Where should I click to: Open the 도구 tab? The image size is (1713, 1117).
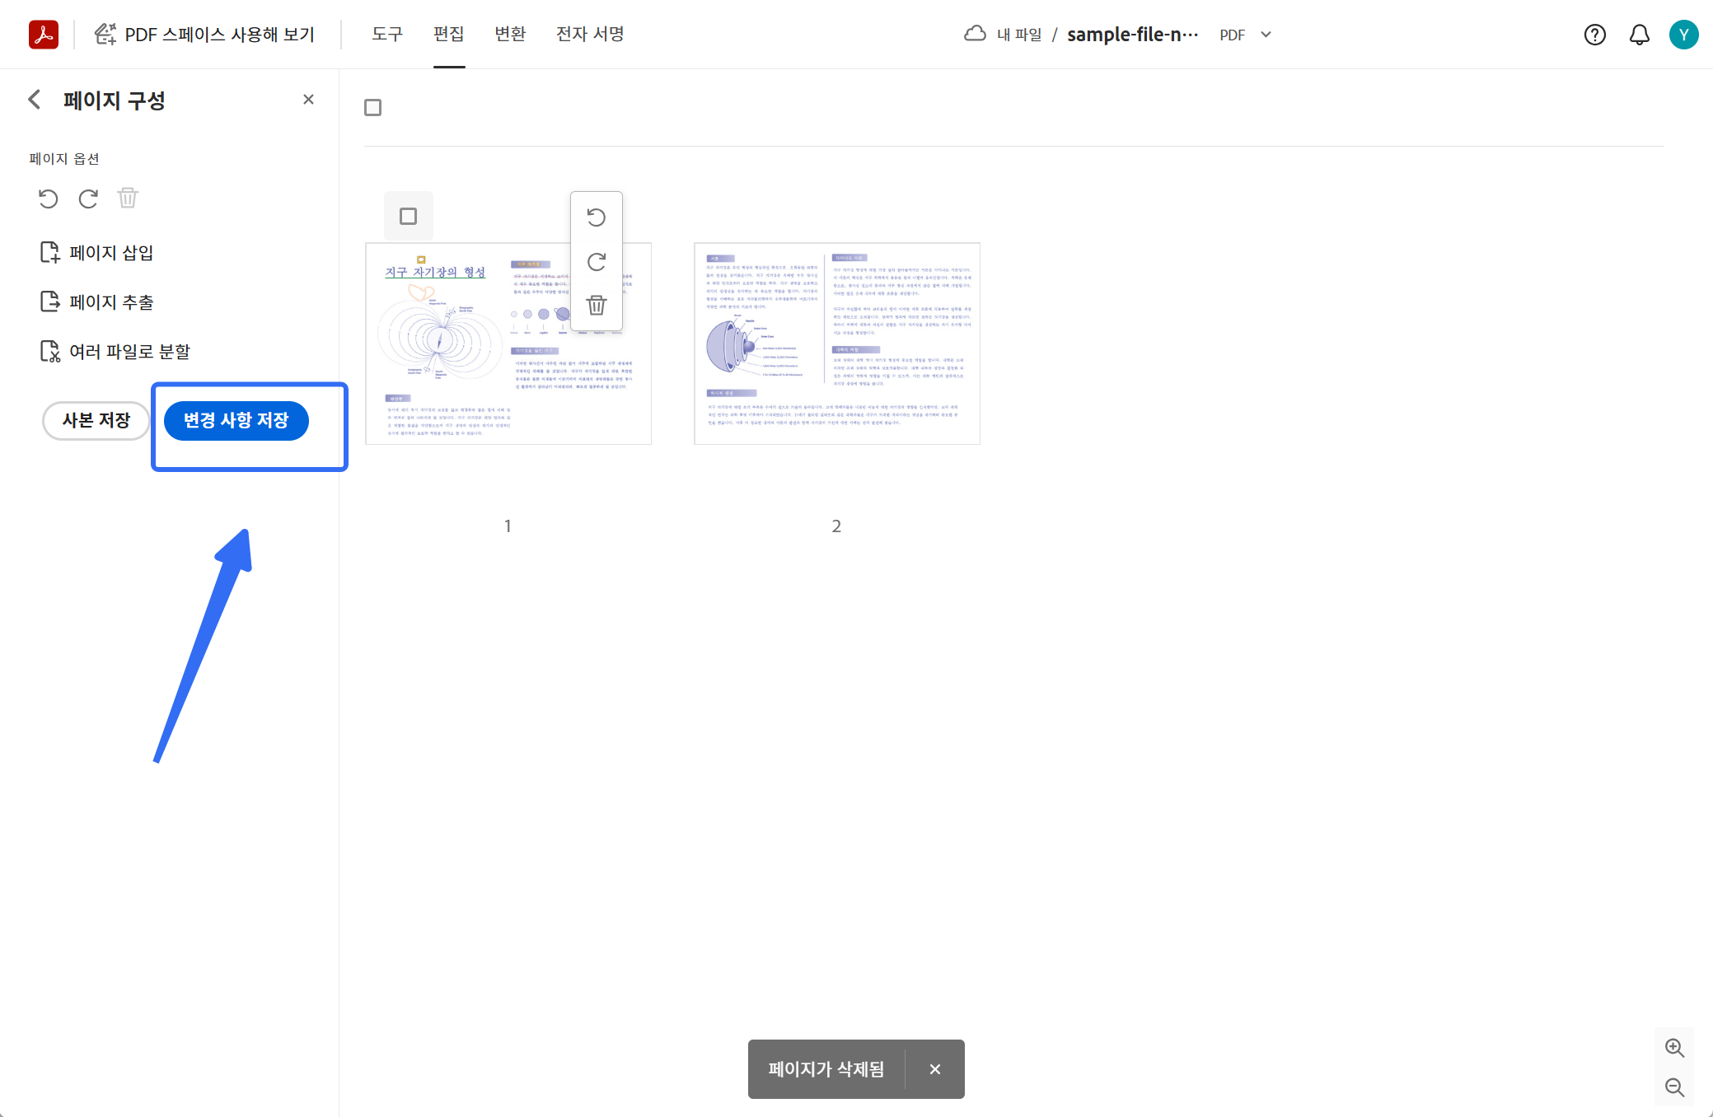(x=387, y=34)
